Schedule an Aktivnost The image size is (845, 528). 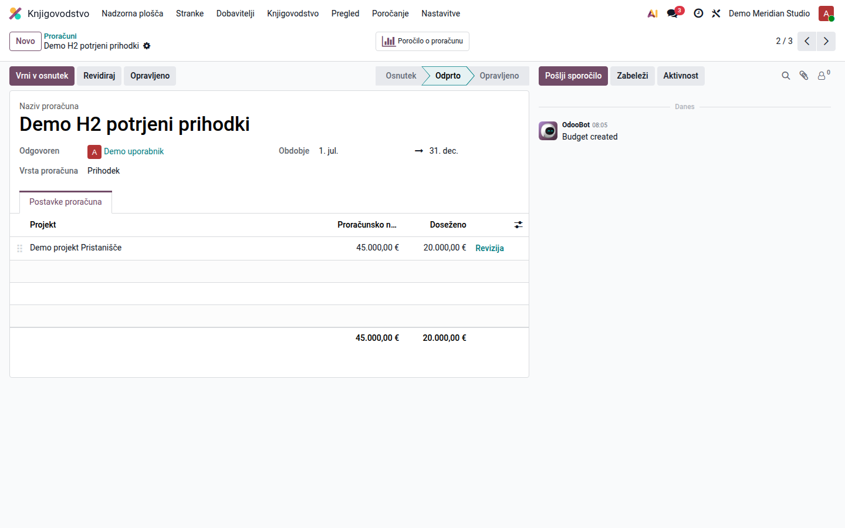tap(681, 76)
